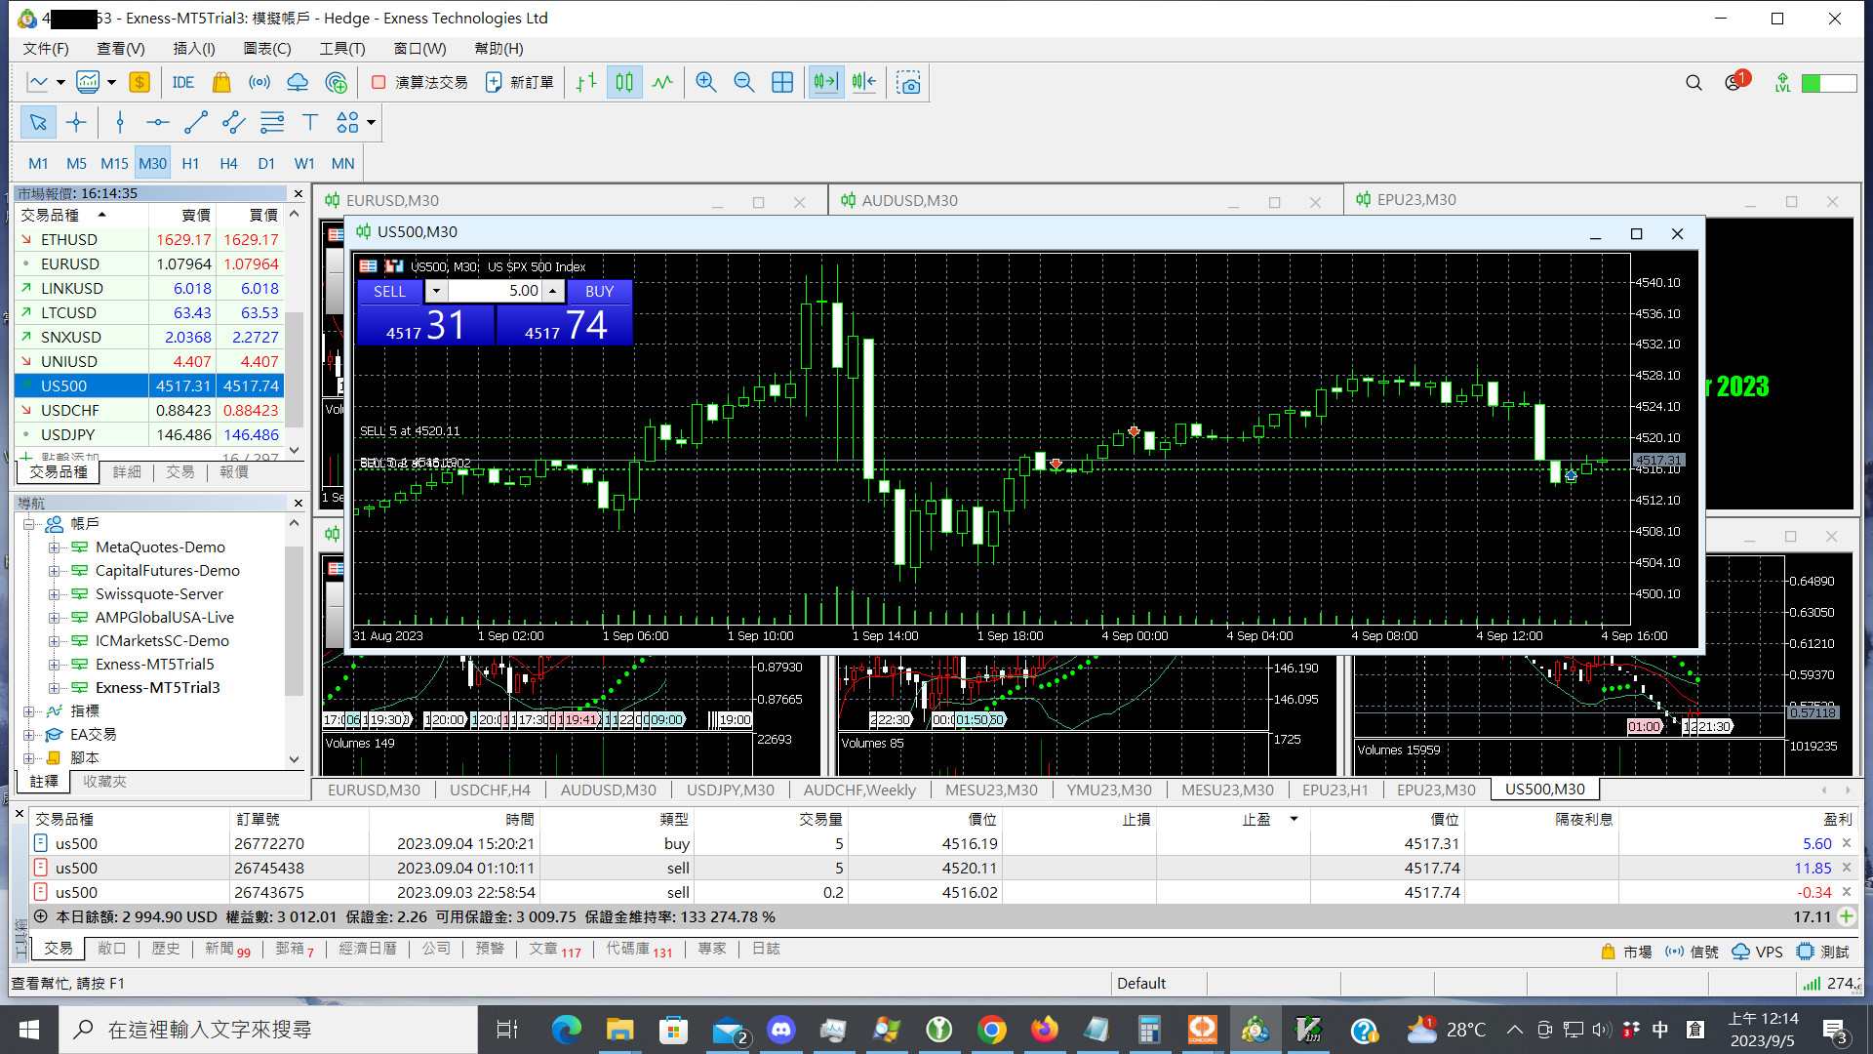Select H1 timeframe
1873x1054 pixels.
[190, 163]
